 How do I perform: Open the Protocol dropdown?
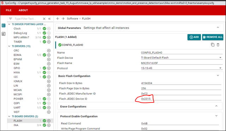(x=182, y=68)
